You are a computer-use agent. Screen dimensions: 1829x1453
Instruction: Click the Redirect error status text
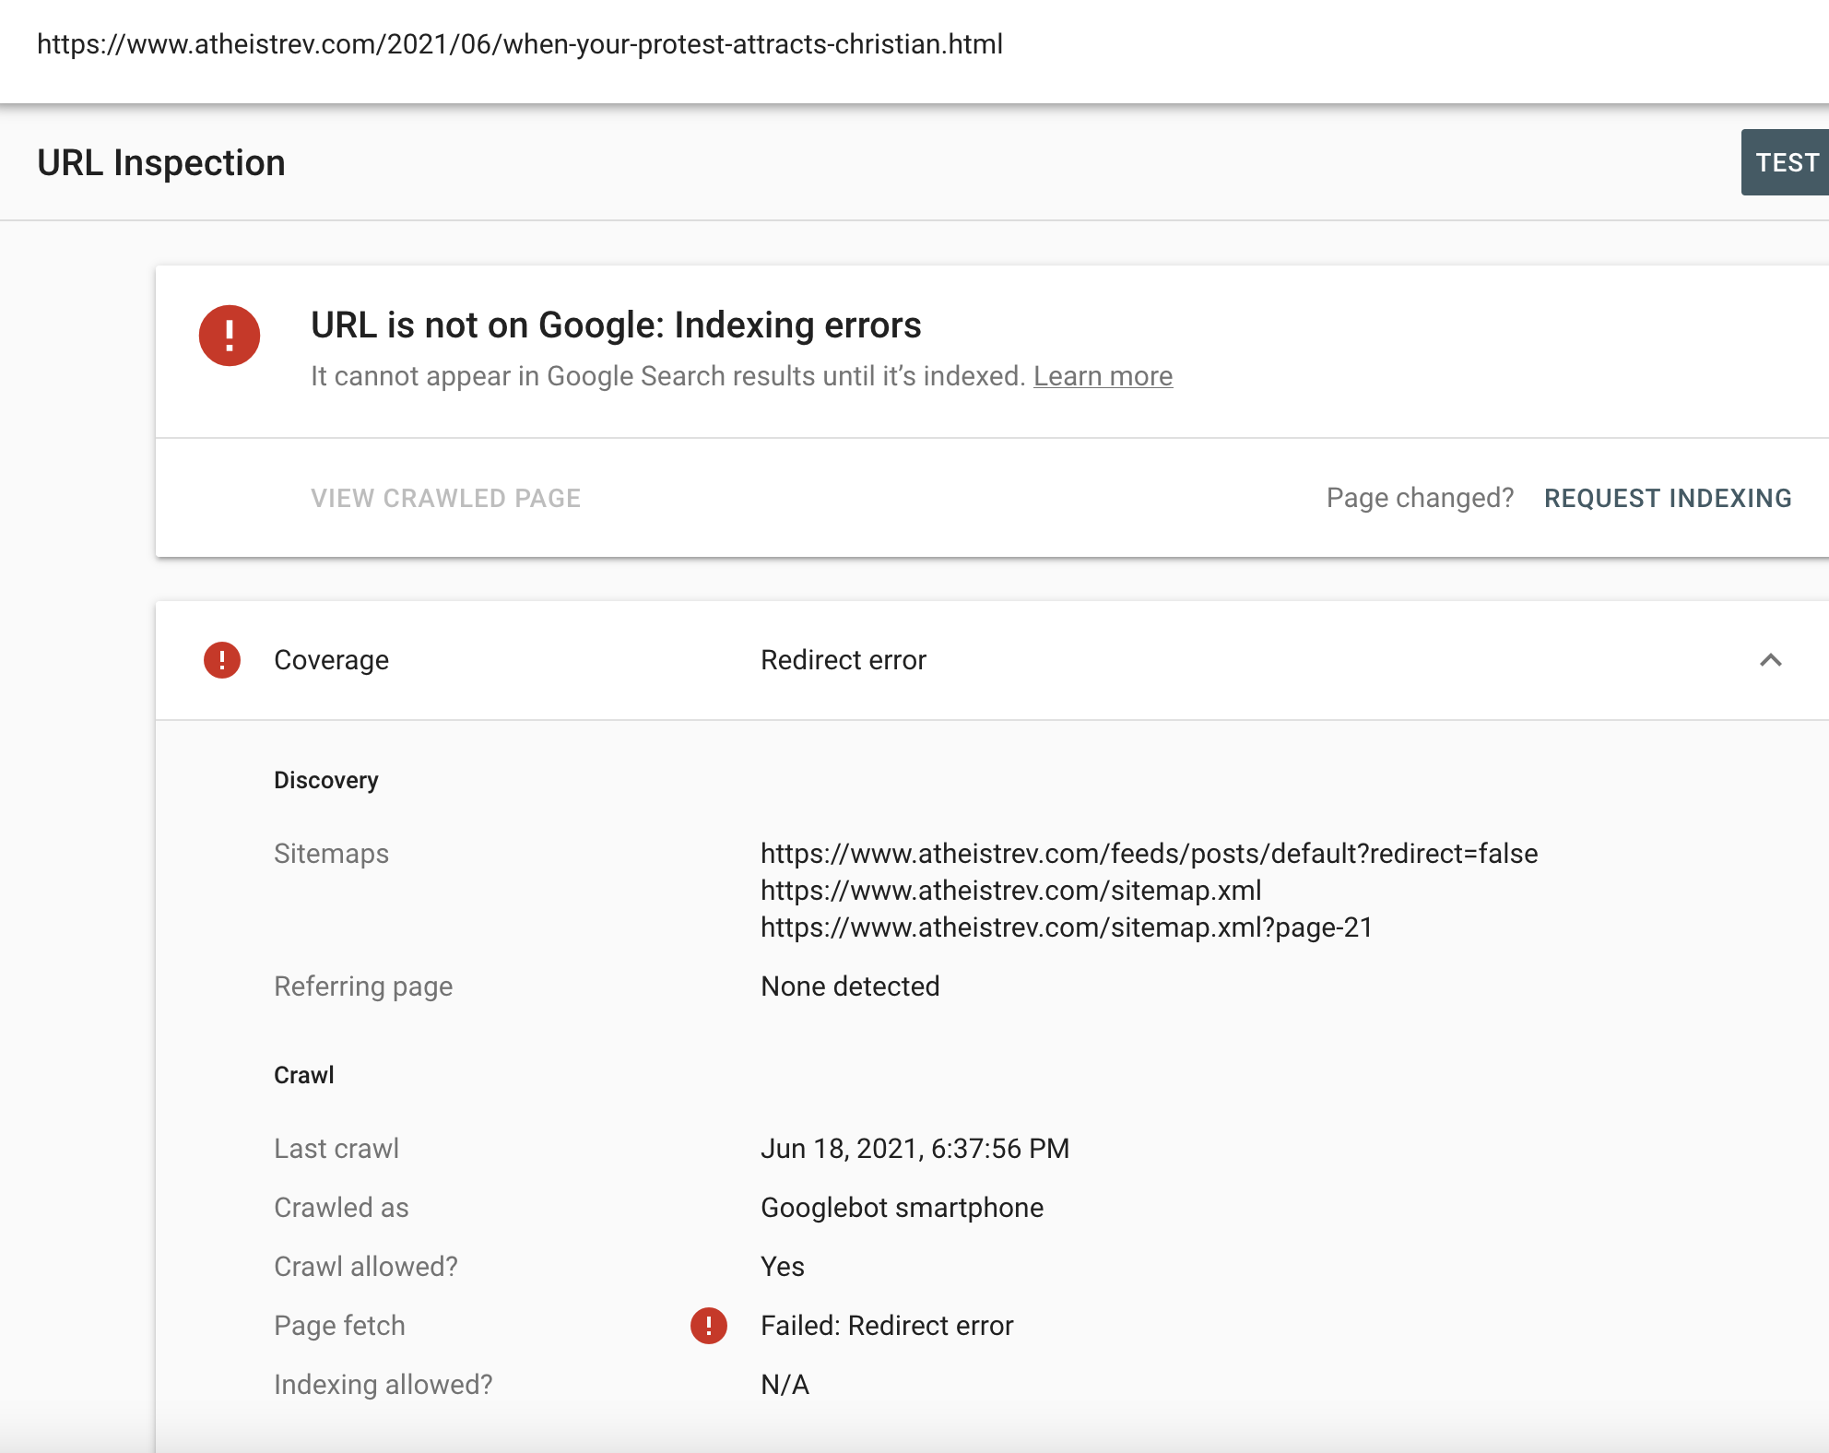(843, 660)
